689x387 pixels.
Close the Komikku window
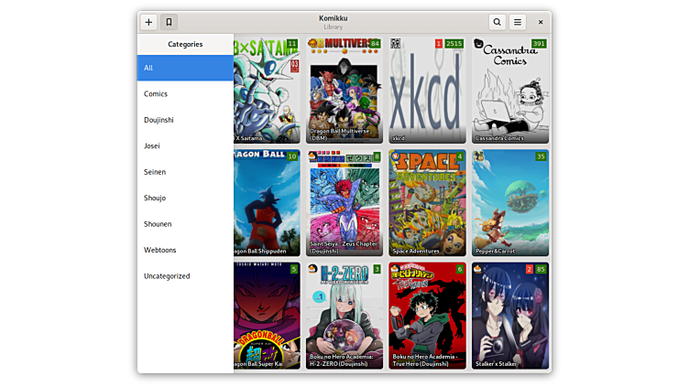pyautogui.click(x=541, y=22)
